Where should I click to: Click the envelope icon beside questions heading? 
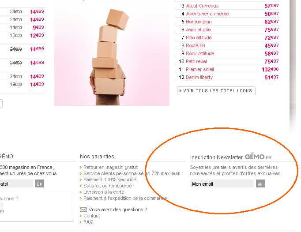tap(83, 210)
